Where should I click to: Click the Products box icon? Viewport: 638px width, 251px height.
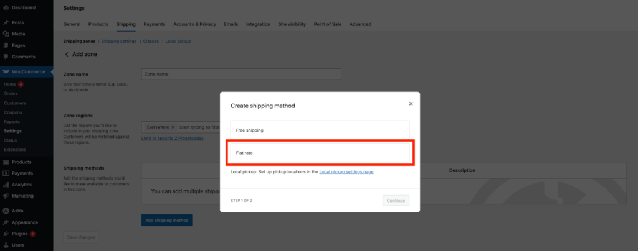(6, 162)
